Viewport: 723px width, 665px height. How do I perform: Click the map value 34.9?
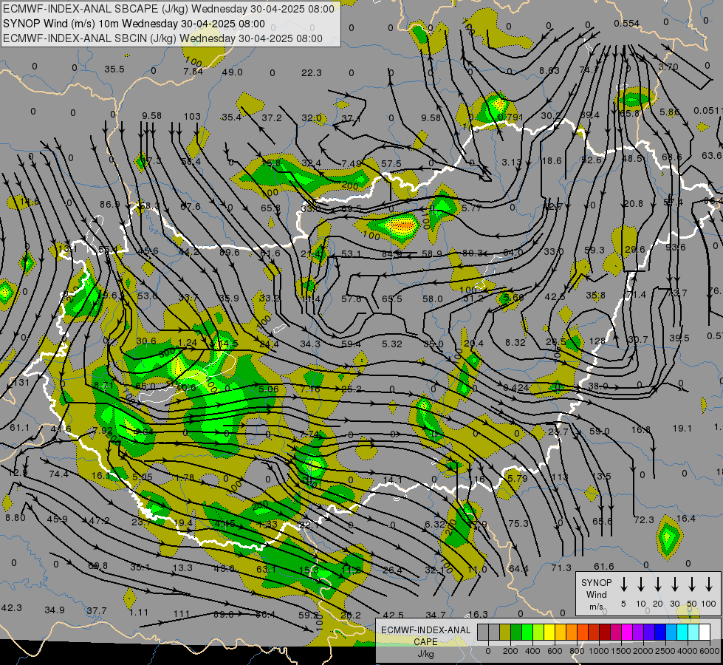(x=55, y=610)
